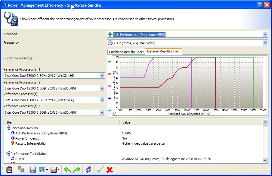The height and width of the screenshot is (176, 272).
Task: Go back with the green left arrow
Action: [x=67, y=170]
